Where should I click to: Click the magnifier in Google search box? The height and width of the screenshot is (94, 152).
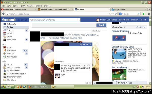[x=139, y=14]
